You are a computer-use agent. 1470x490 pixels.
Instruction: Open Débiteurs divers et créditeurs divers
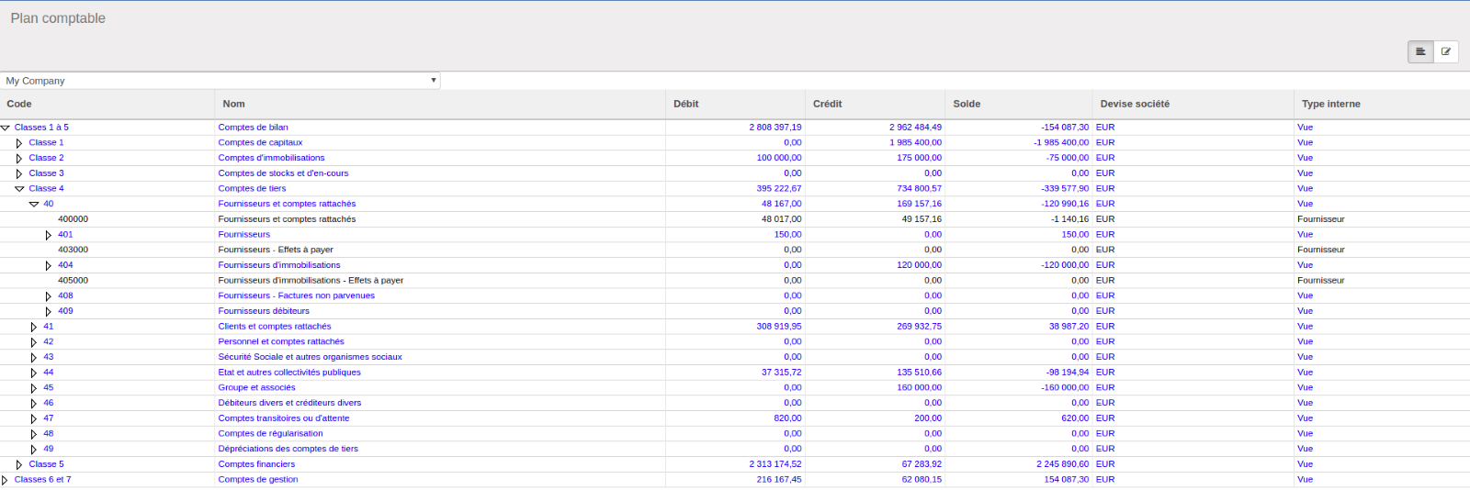[x=289, y=403]
